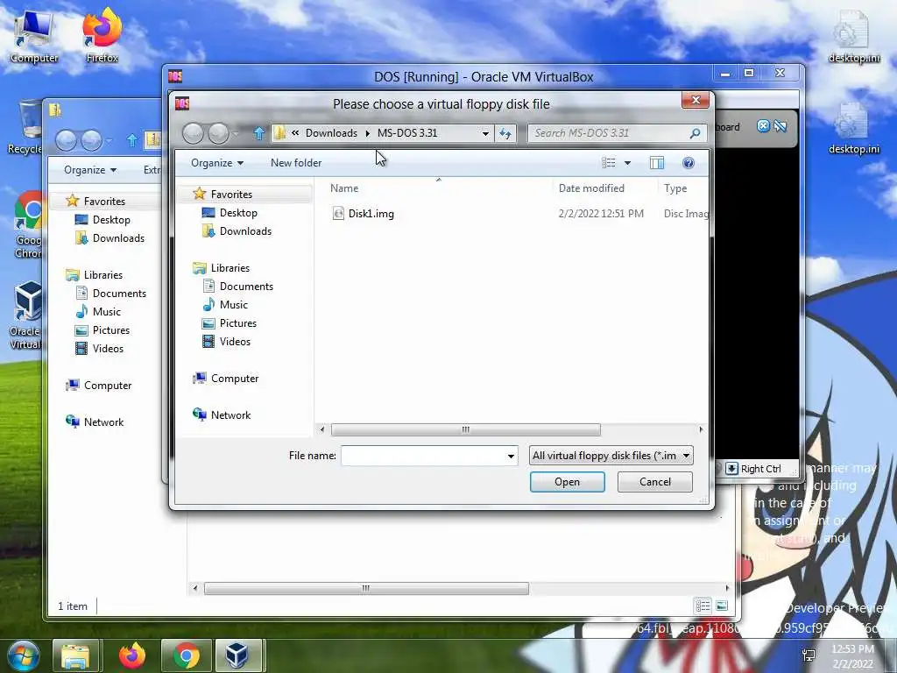Select Libraries in dialog navigation pane
The height and width of the screenshot is (673, 897).
pyautogui.click(x=230, y=268)
